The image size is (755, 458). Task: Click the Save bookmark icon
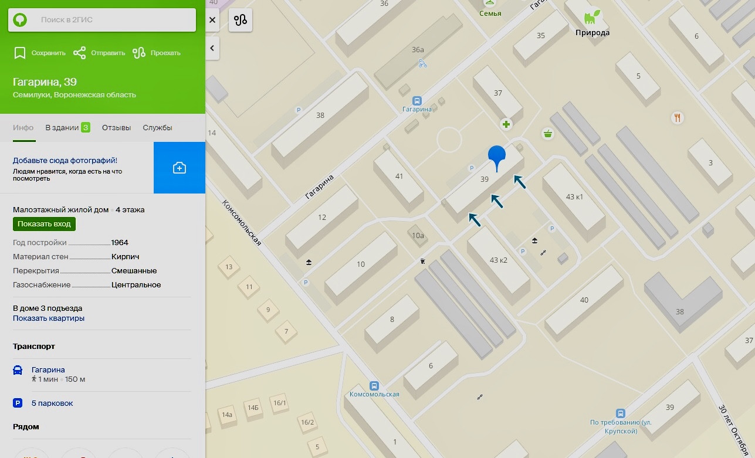coord(20,53)
